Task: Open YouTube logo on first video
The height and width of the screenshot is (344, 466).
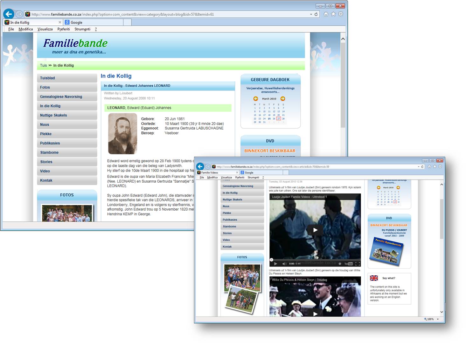Action: (x=349, y=264)
